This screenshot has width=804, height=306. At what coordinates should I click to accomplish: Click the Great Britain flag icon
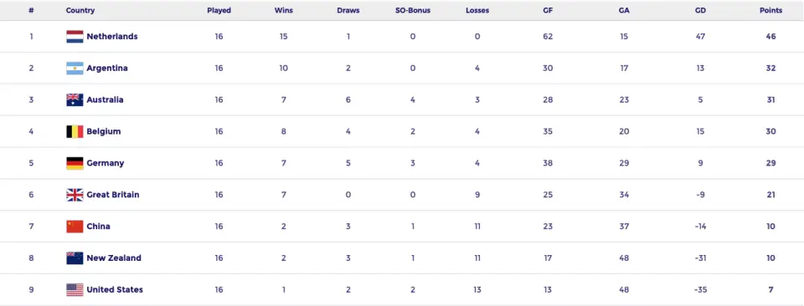coord(75,195)
